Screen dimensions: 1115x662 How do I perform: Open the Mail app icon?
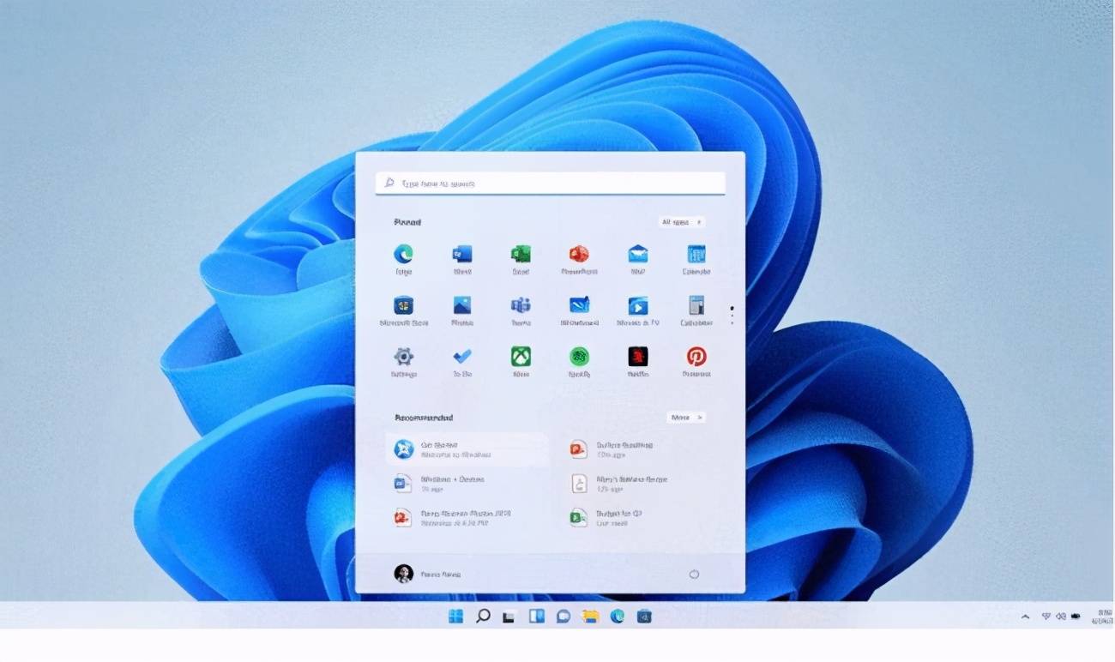tap(637, 254)
